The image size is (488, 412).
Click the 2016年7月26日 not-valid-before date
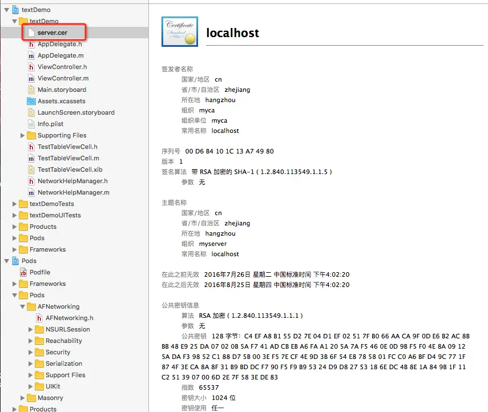(277, 274)
